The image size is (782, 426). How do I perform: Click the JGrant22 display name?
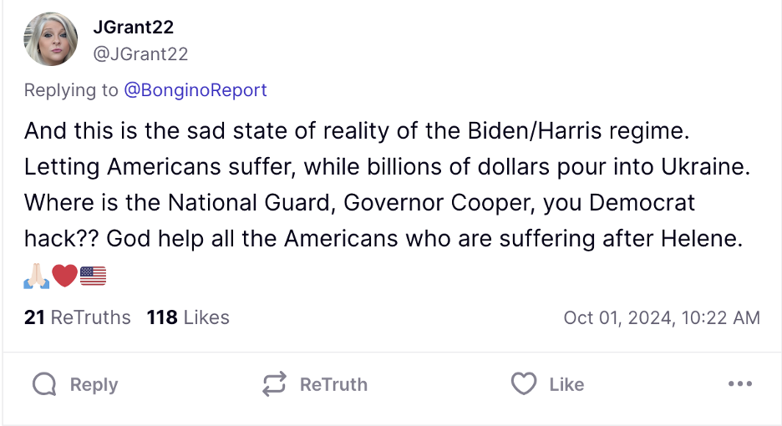[x=133, y=28]
